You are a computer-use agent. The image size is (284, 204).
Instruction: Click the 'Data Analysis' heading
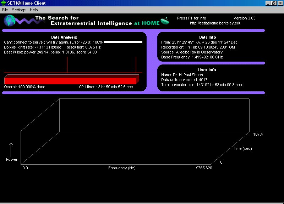click(64, 37)
